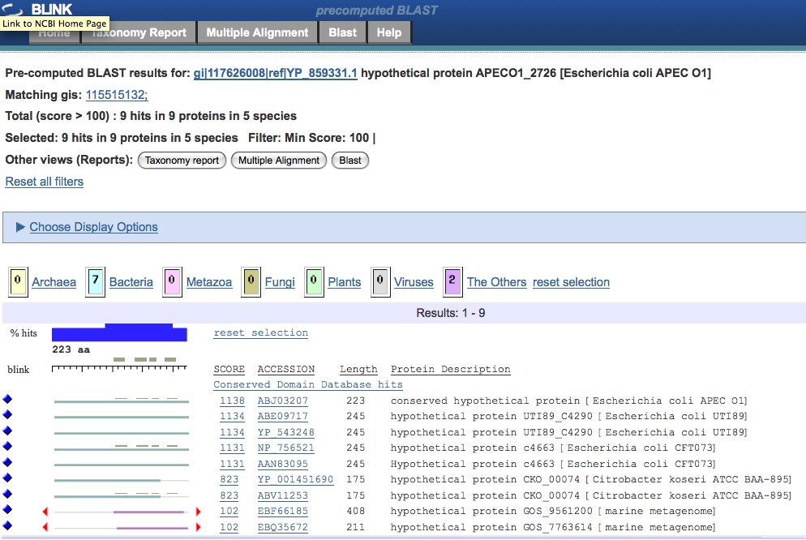Image resolution: width=806 pixels, height=540 pixels.
Task: Open the Multiple Alignment tab
Action: click(x=257, y=32)
